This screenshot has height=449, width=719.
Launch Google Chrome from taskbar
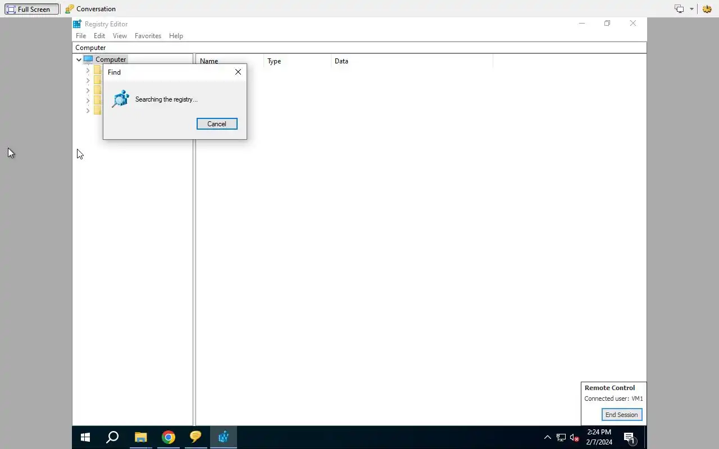pos(168,437)
